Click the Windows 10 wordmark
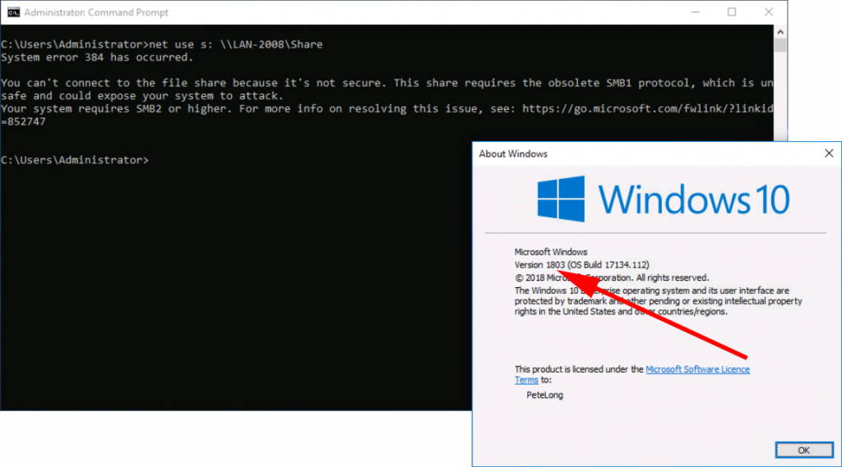The height and width of the screenshot is (467, 842). point(693,199)
